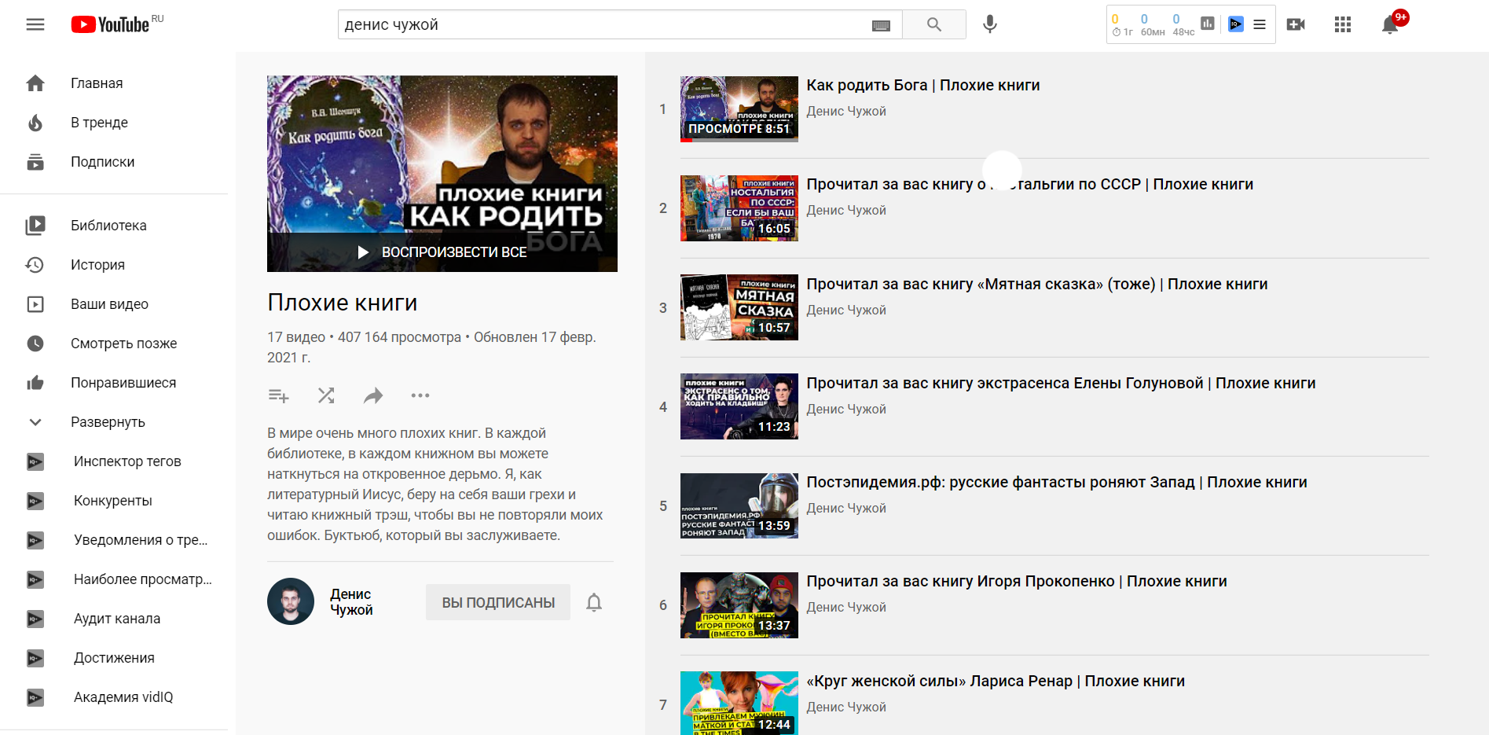Image resolution: width=1489 pixels, height=735 pixels.
Task: Open В тренде section
Action: coord(114,123)
